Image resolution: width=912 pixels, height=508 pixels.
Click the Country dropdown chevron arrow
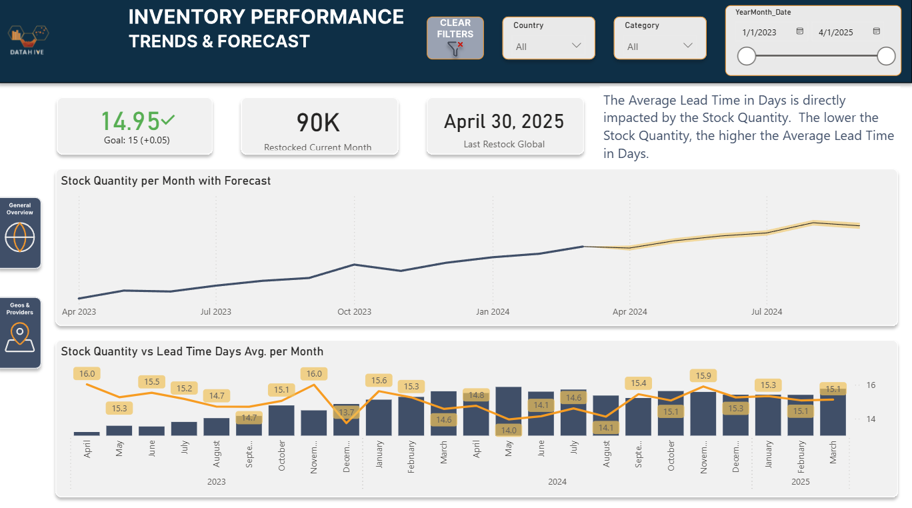[x=577, y=46]
